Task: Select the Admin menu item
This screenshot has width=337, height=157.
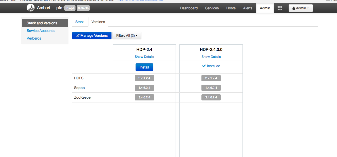Action: coord(265,8)
